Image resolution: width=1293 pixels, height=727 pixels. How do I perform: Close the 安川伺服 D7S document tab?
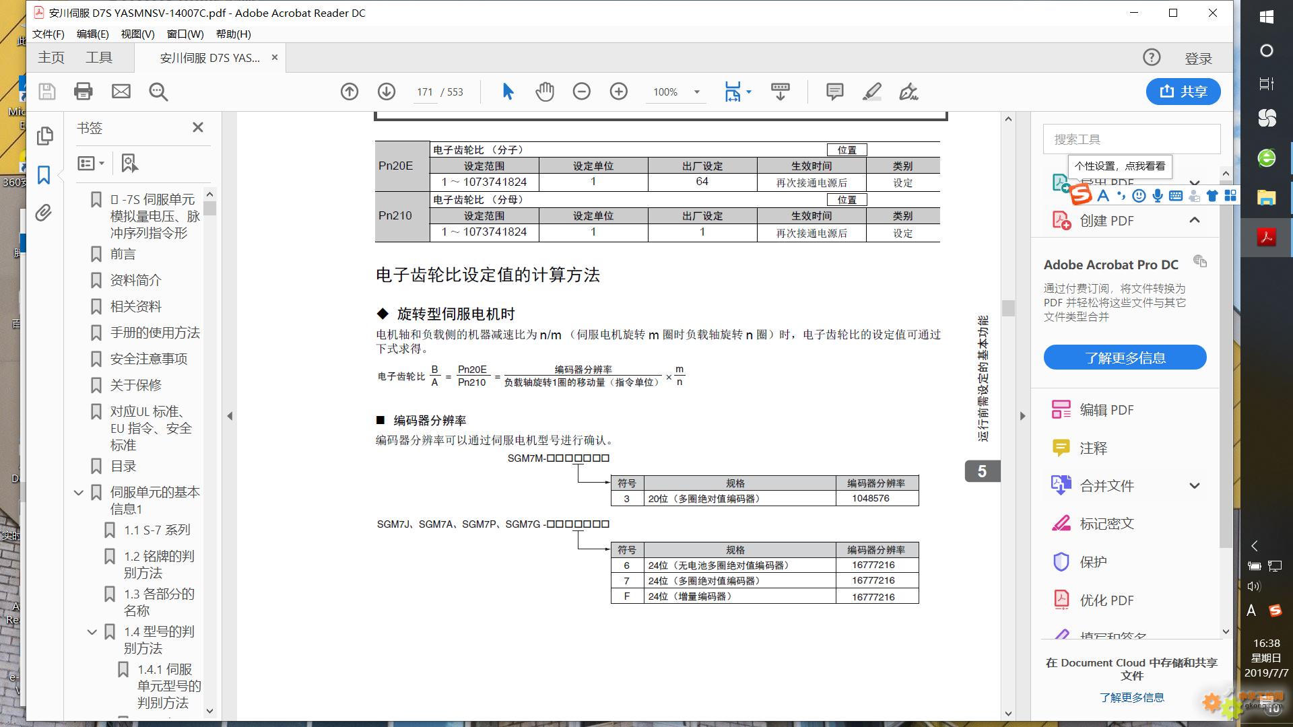click(275, 58)
